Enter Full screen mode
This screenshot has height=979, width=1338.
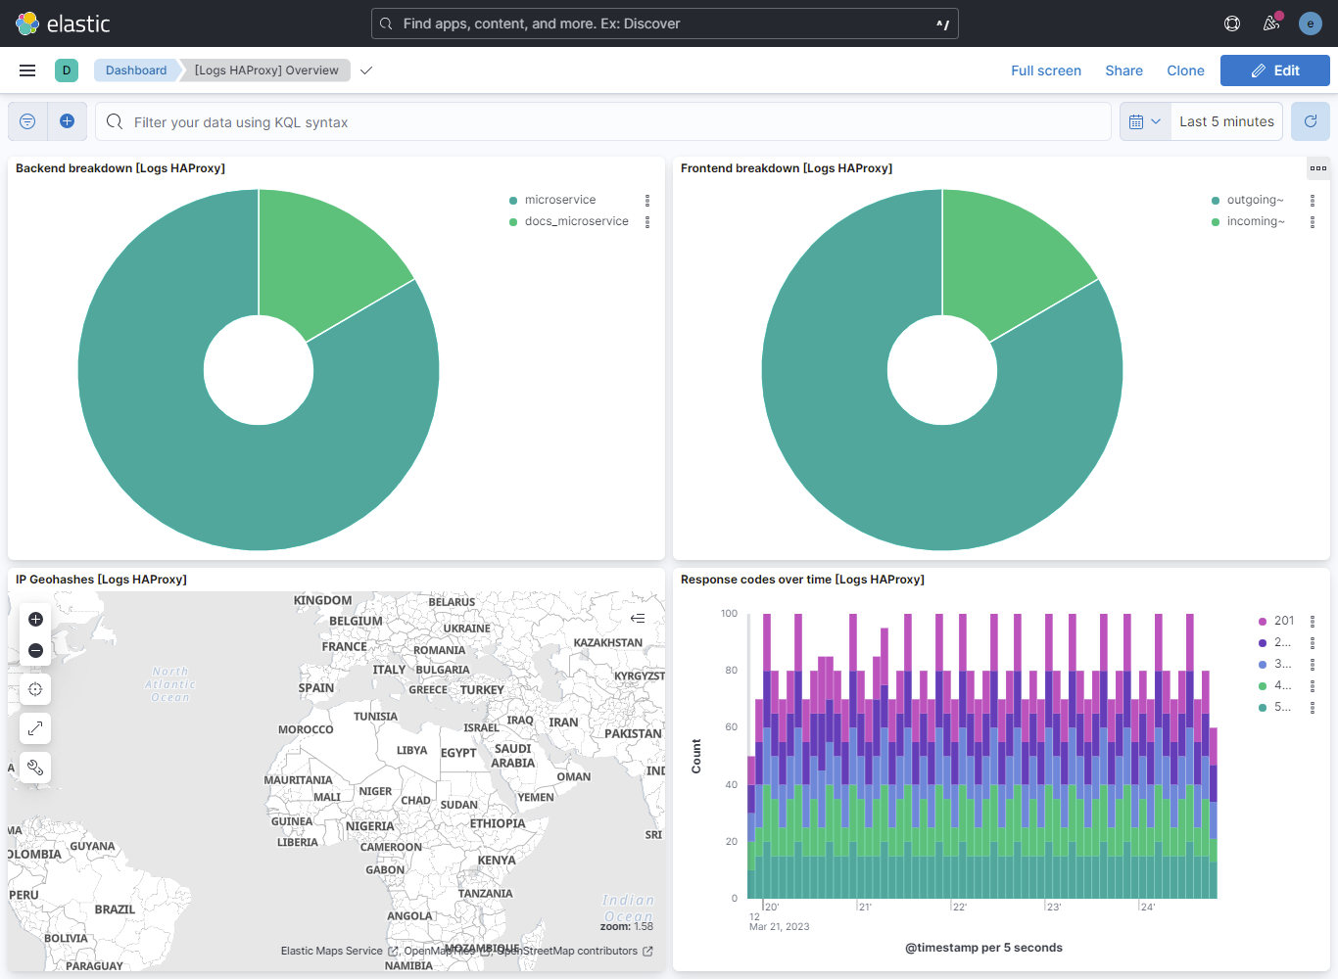coord(1046,70)
